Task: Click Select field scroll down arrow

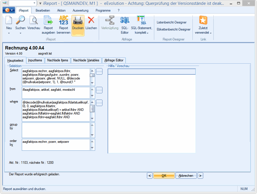Action: click(x=92, y=83)
